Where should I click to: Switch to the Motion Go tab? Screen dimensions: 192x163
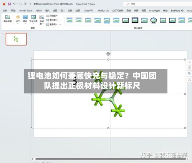(103, 10)
